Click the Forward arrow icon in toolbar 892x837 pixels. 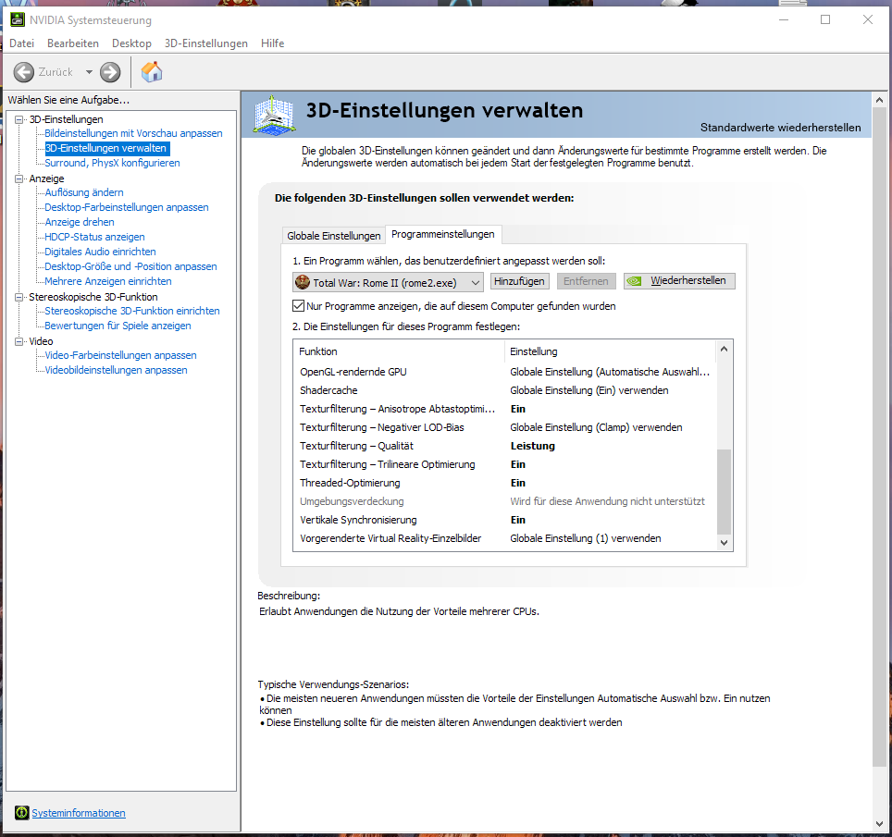110,72
